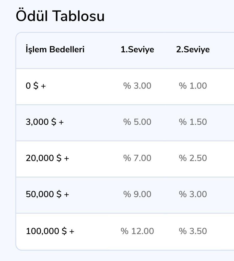Select the % 1.50 reward value
Viewport: 234px width, 261px height.
193,122
